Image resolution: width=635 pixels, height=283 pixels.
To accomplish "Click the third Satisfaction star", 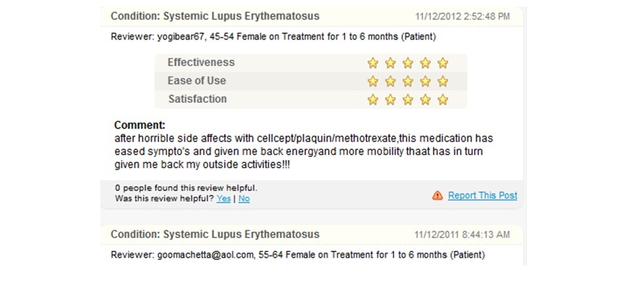I will click(x=408, y=99).
